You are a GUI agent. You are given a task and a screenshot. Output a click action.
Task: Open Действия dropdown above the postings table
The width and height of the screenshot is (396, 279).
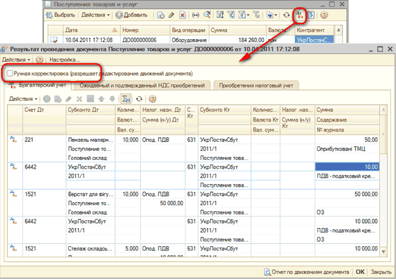coord(23,99)
